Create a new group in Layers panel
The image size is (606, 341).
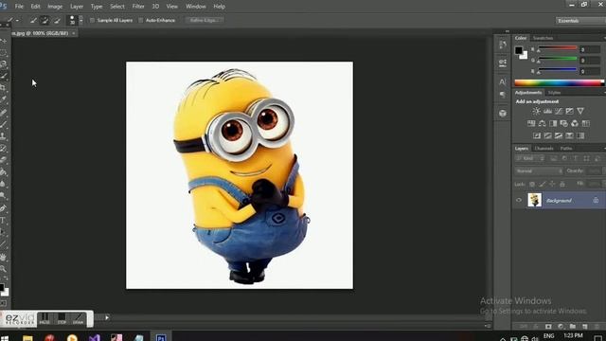click(572, 327)
